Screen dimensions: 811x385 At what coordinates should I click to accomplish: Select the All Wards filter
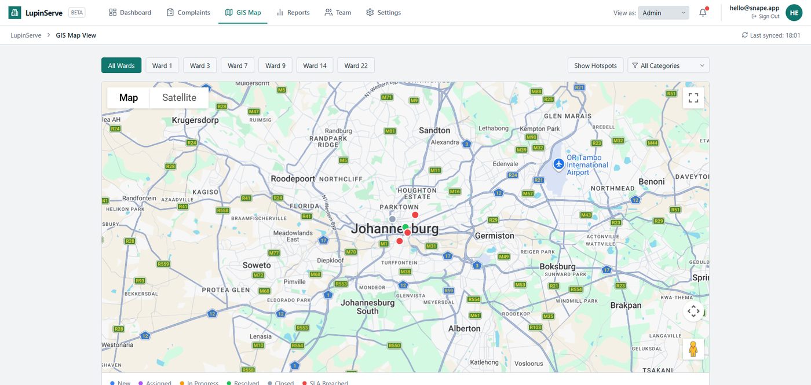click(121, 65)
